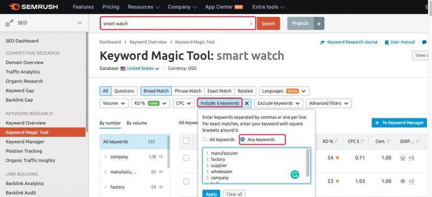Screen dimensions: 432x197
Task: Toggle eye icon for factory group
Action: [x=161, y=187]
